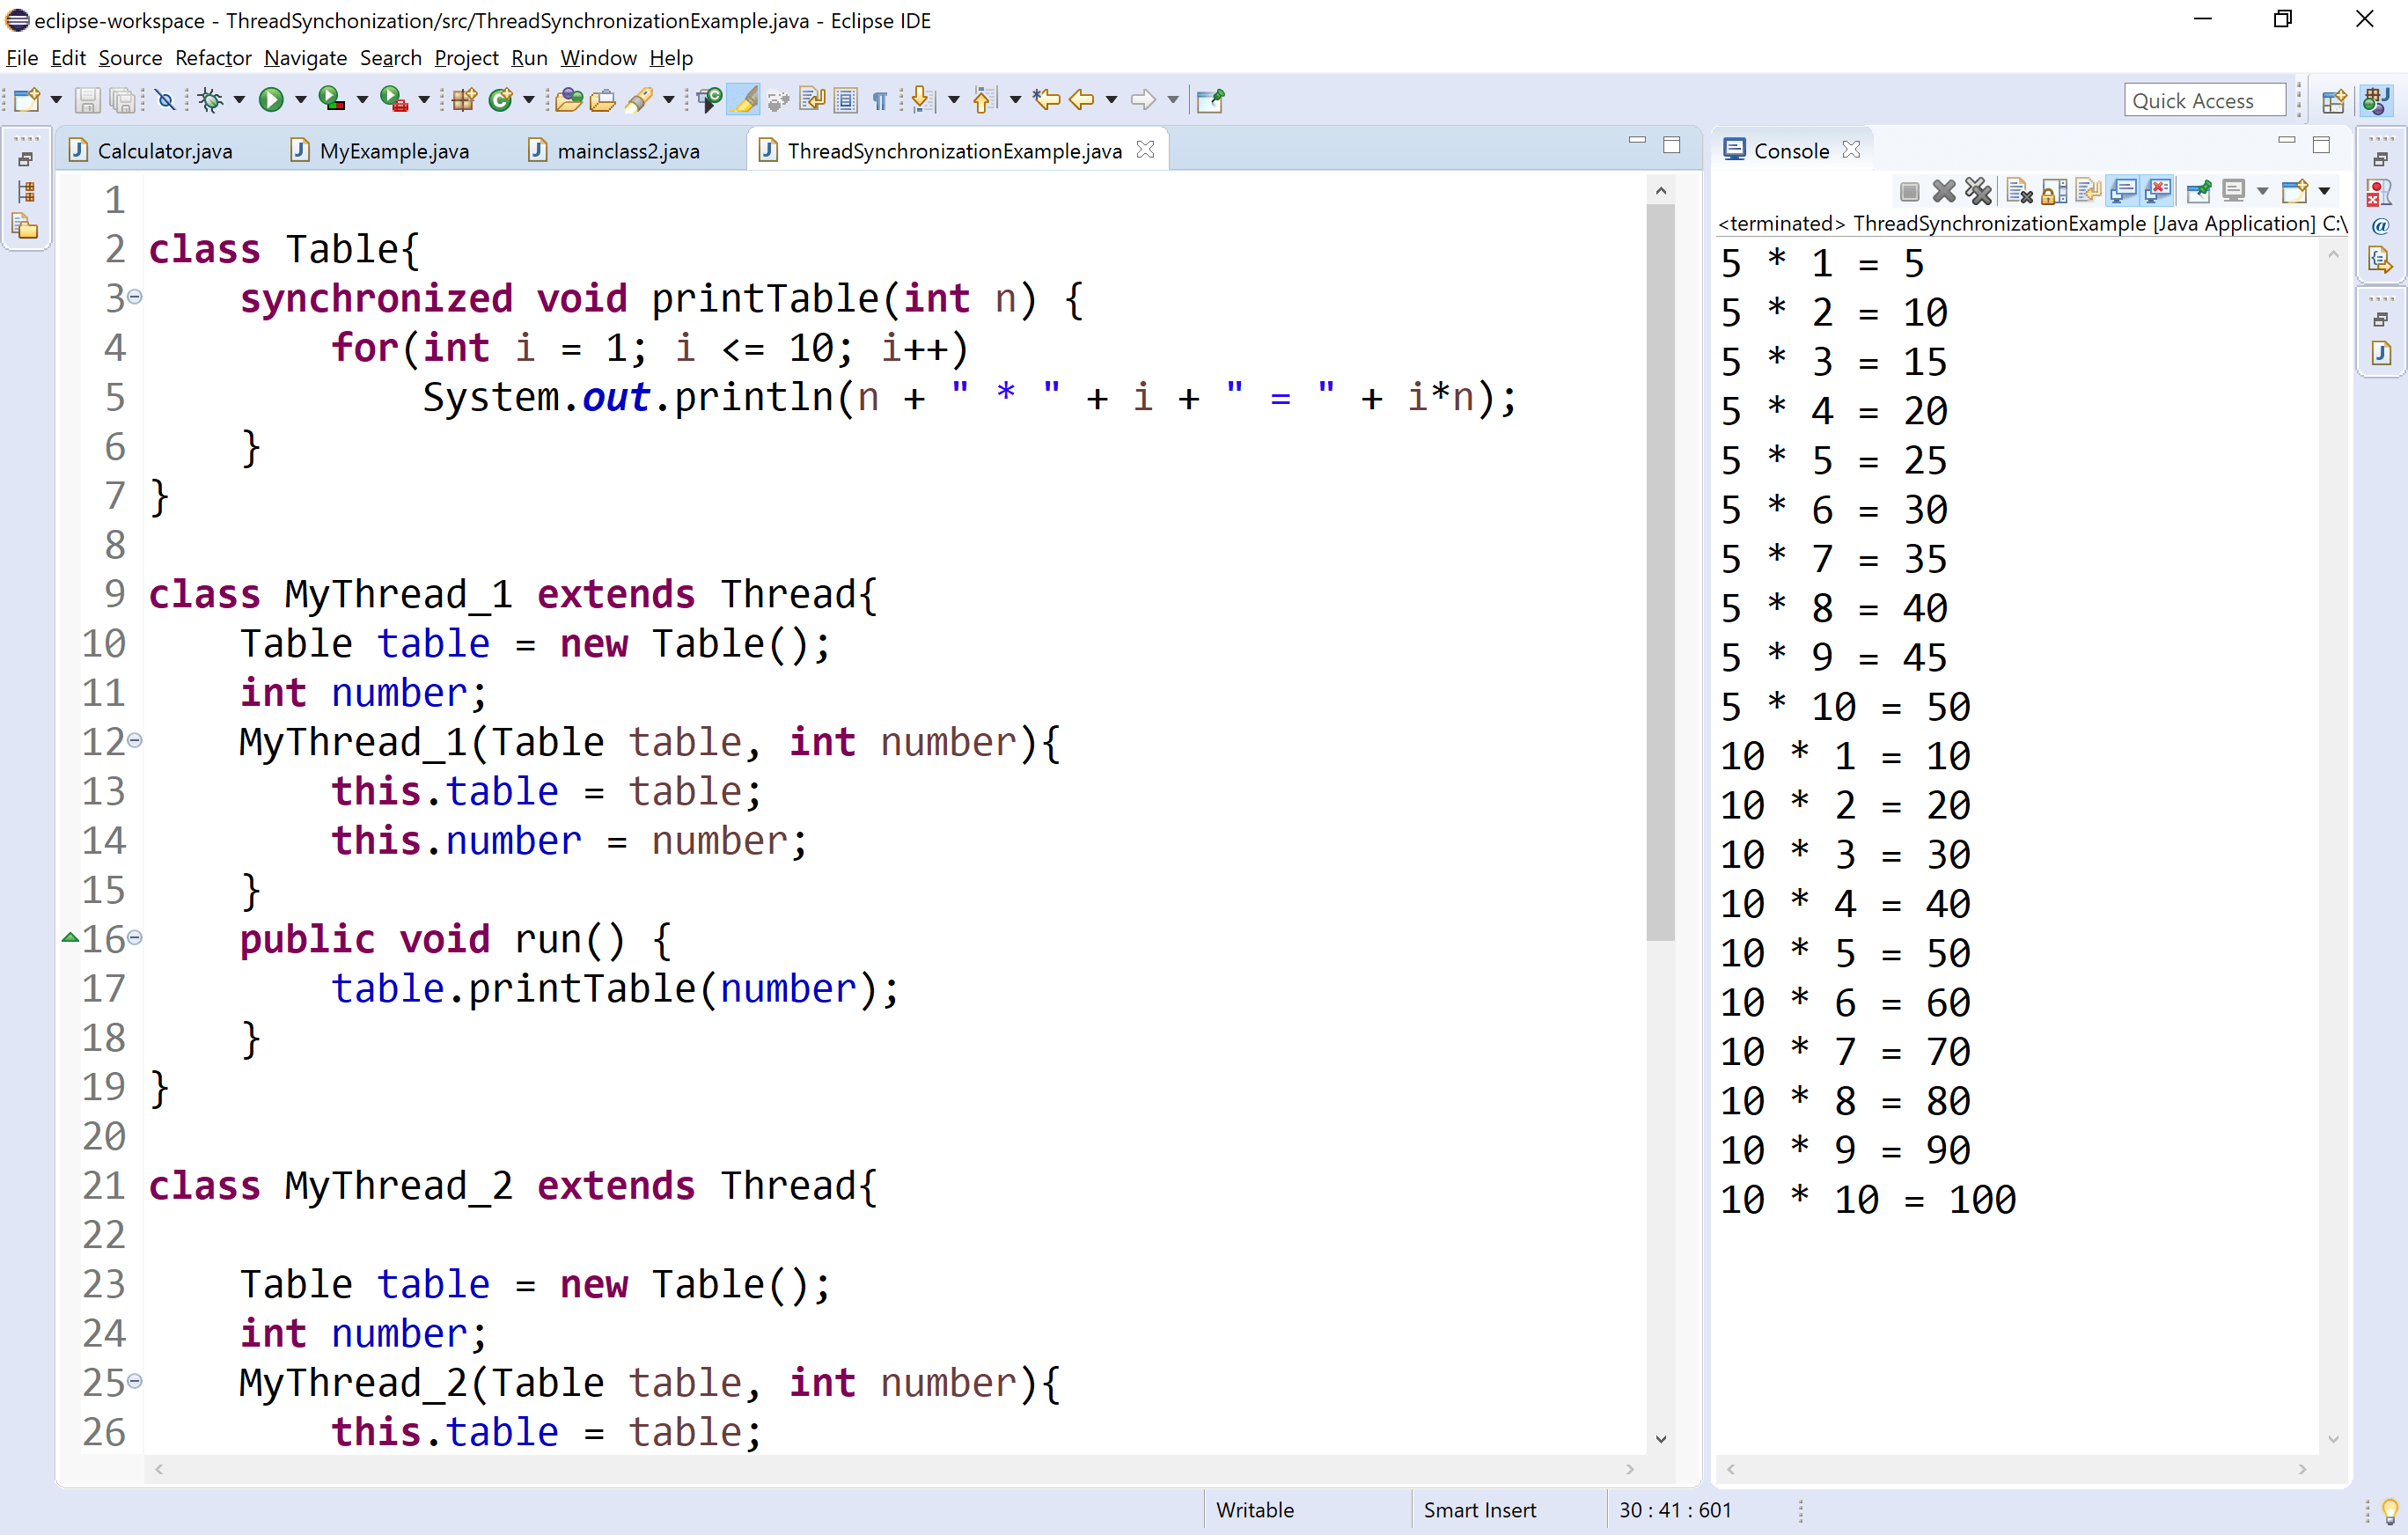
Task: Click the Pin Console icon
Action: tap(2199, 190)
